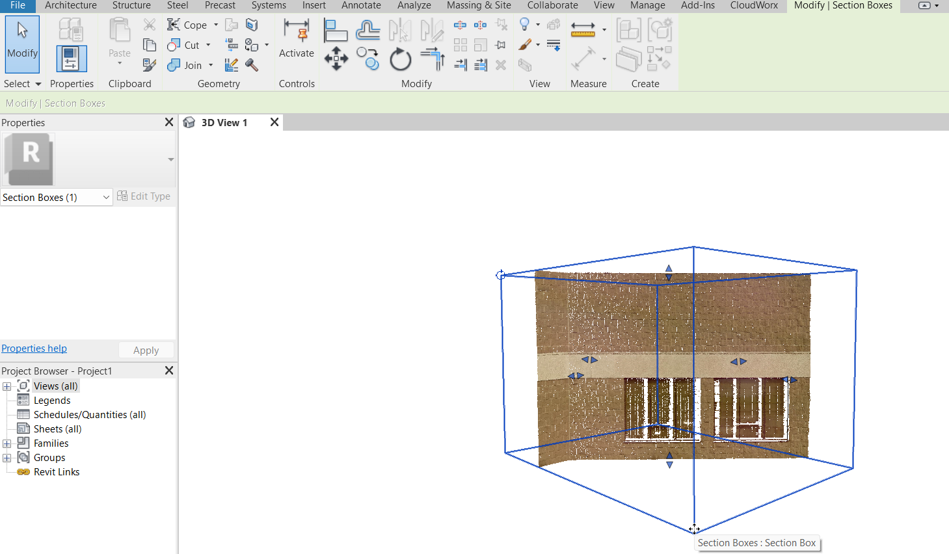The image size is (949, 554).
Task: Expand the Families tree node
Action: [7, 443]
